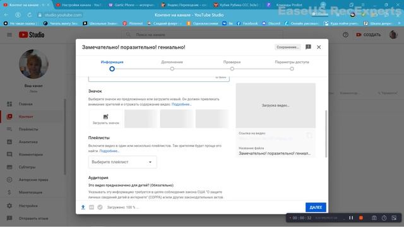
Task: Expand the Выберите плейлист dropdown
Action: (122, 162)
